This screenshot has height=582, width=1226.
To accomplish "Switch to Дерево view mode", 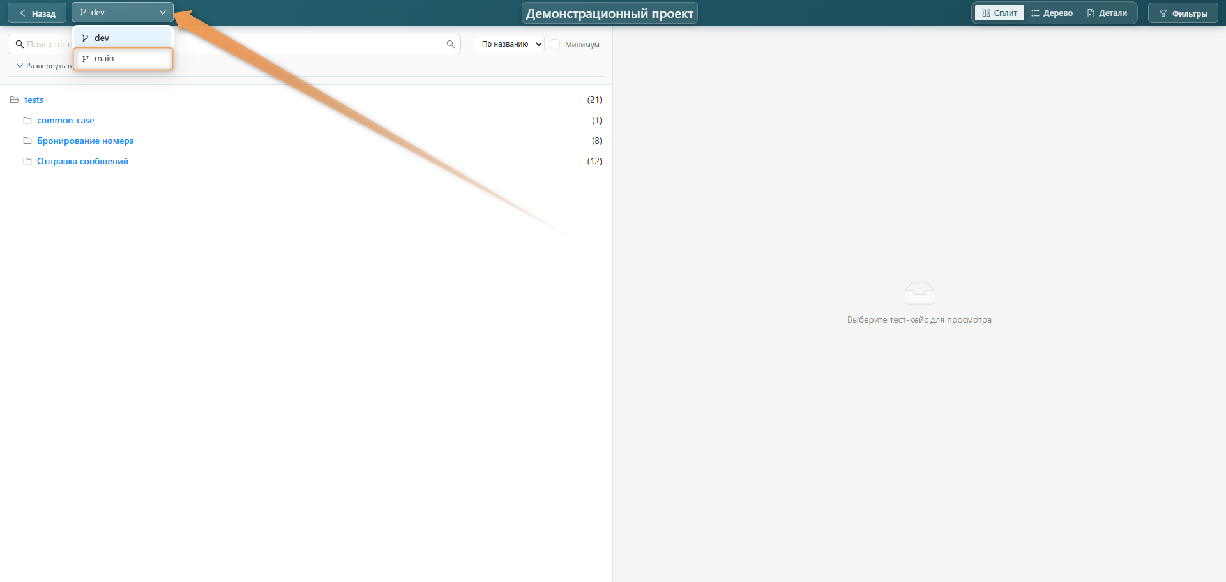I will (x=1052, y=13).
